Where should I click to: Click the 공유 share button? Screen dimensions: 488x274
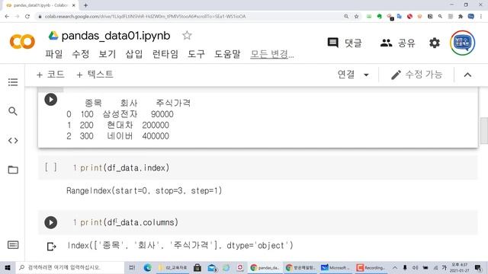click(398, 43)
